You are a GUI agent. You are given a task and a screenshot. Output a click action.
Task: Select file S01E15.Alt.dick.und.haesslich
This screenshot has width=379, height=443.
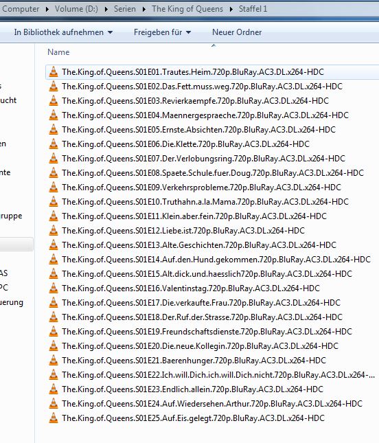(207, 274)
